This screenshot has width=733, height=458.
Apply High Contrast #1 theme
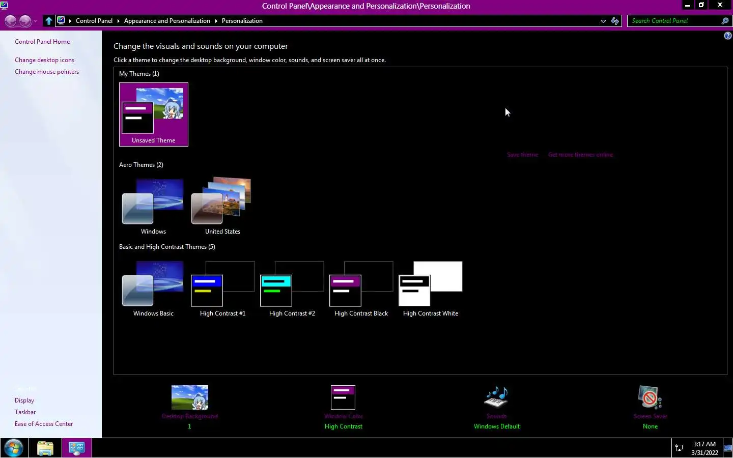point(222,289)
